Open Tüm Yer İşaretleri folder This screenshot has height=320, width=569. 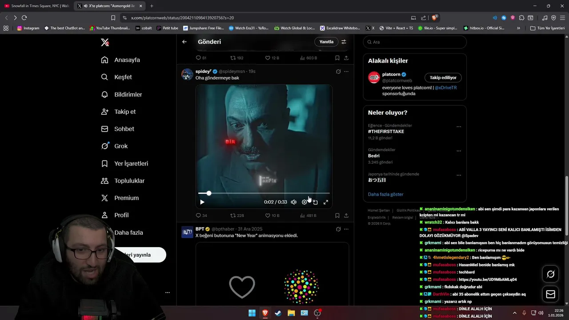point(548,28)
